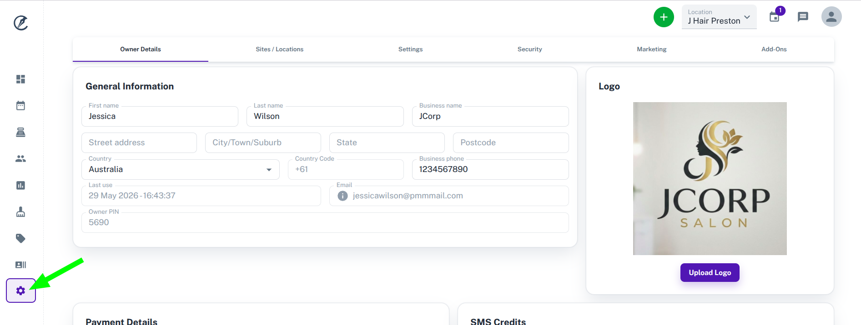Click the Last name field
This screenshot has width=861, height=325.
[x=325, y=116]
